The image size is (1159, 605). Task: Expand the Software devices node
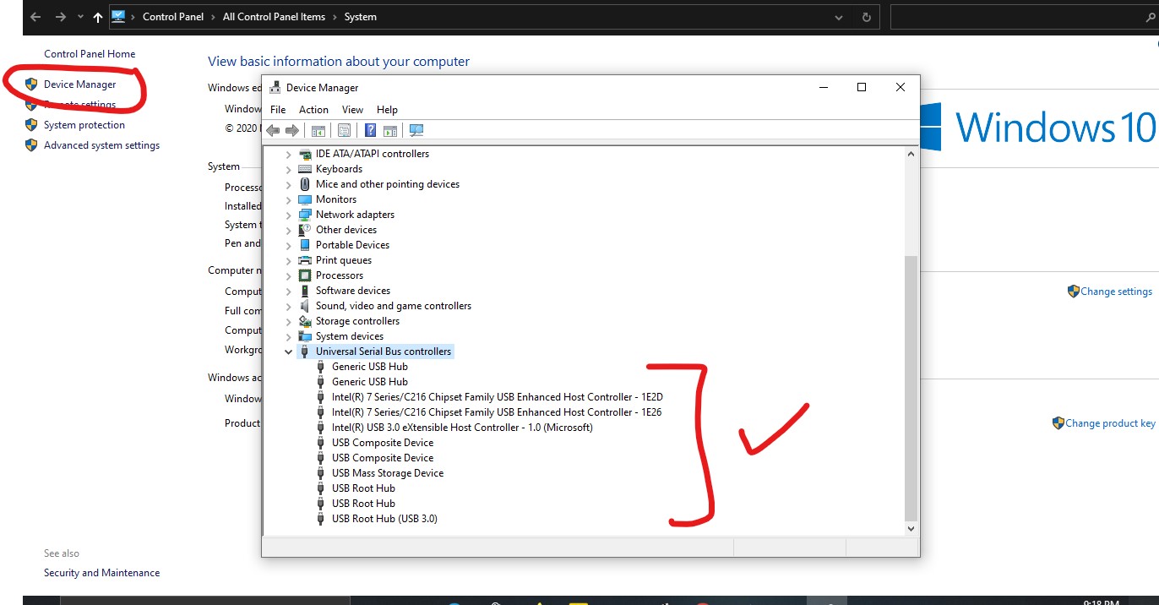[288, 291]
